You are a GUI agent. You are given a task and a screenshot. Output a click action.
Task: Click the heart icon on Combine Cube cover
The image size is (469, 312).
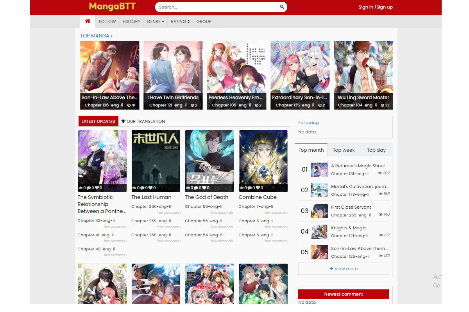tap(258, 188)
